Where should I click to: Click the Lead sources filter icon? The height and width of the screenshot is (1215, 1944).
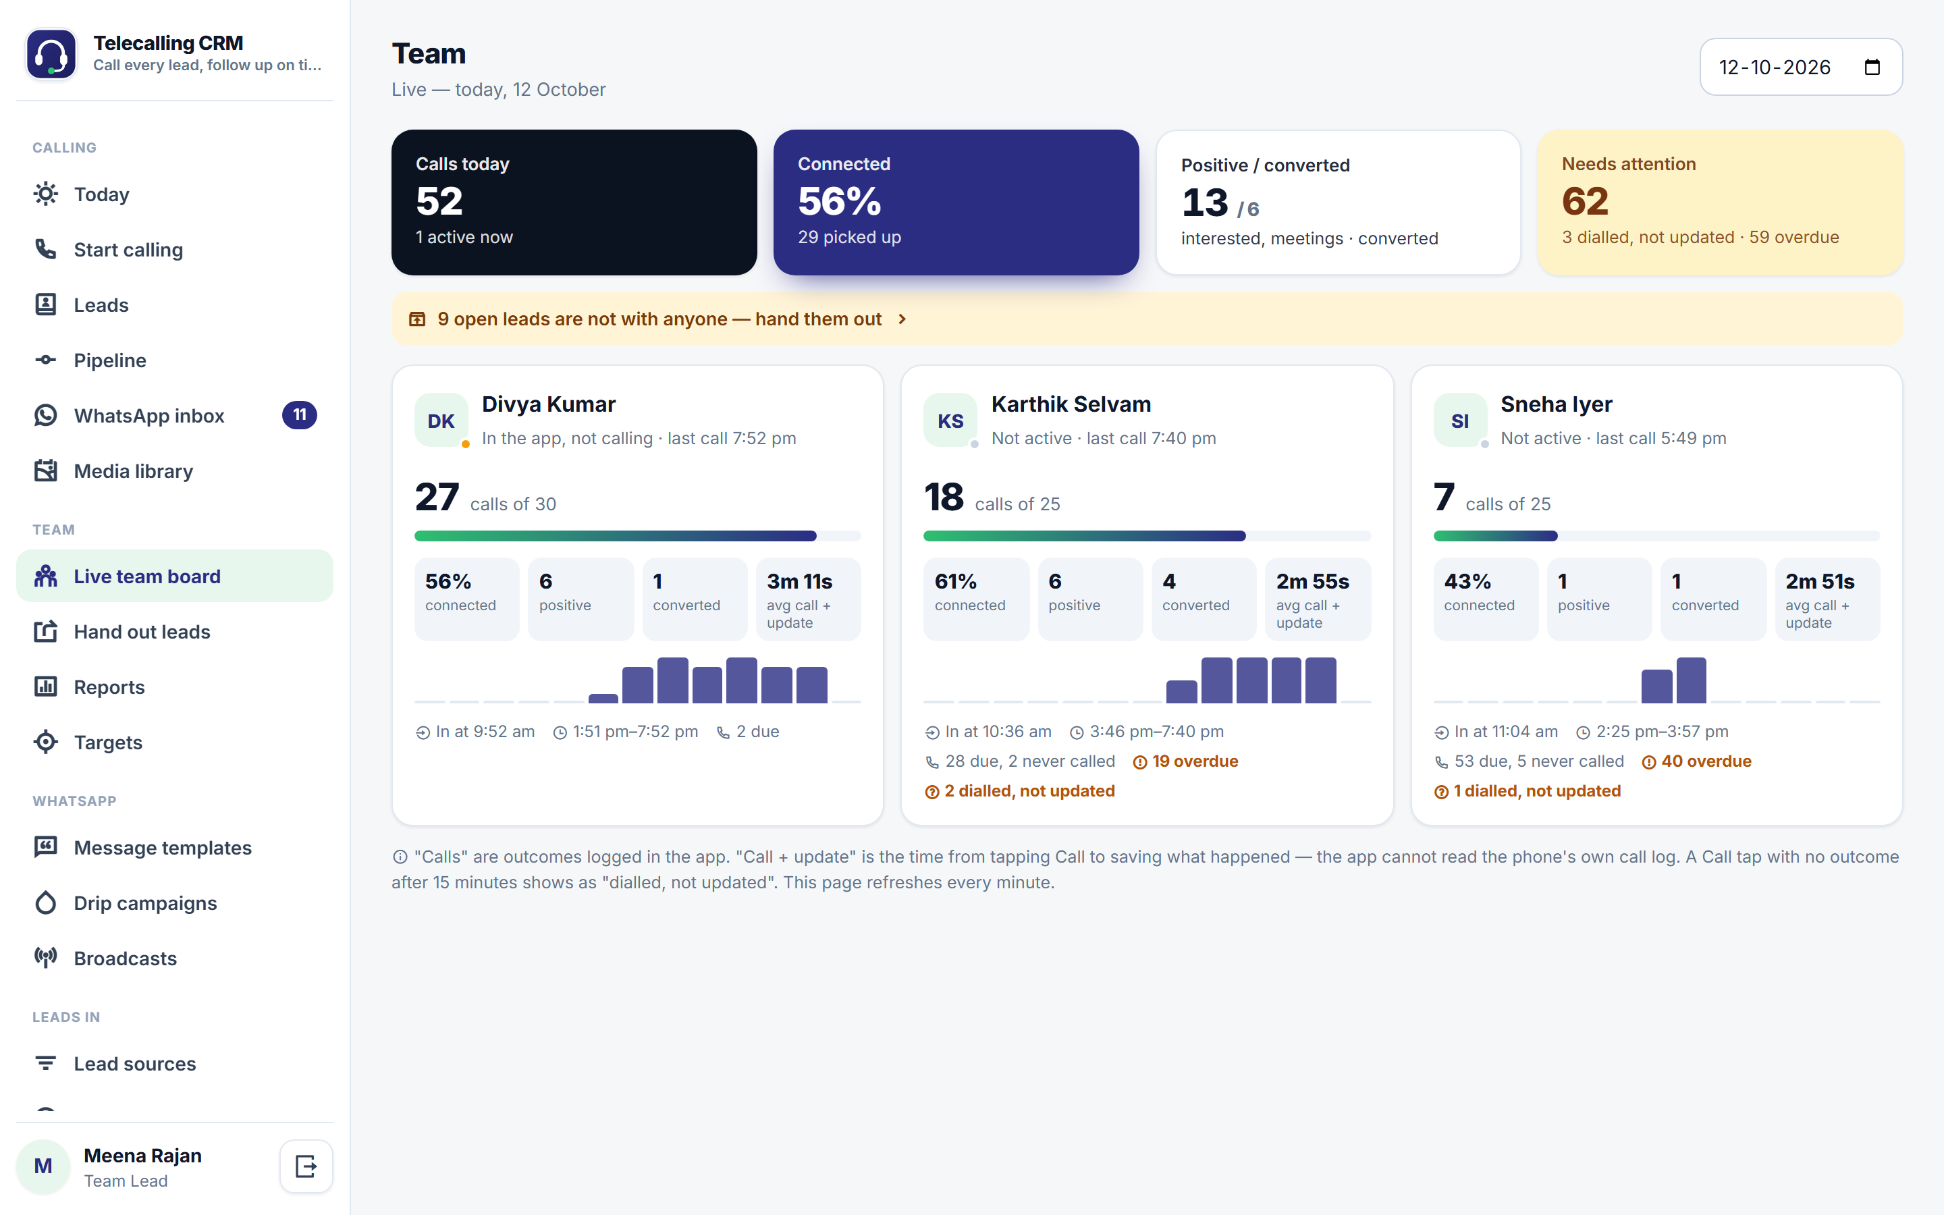click(46, 1063)
